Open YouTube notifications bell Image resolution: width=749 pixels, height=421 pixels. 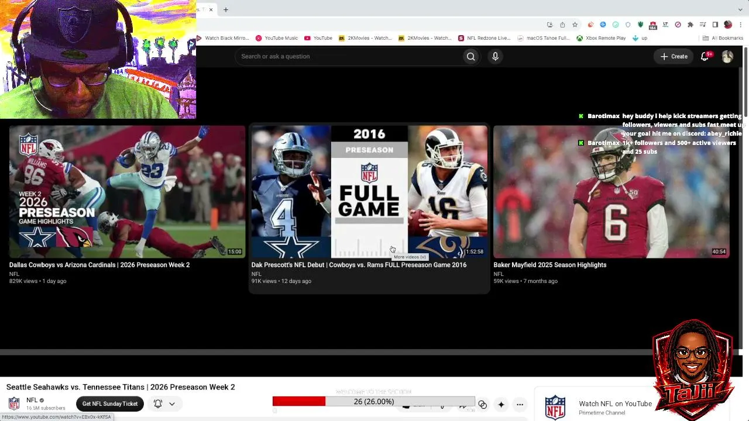click(x=705, y=56)
